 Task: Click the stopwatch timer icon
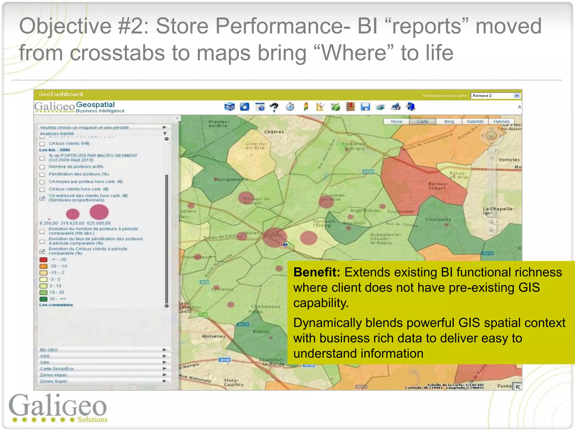point(290,107)
